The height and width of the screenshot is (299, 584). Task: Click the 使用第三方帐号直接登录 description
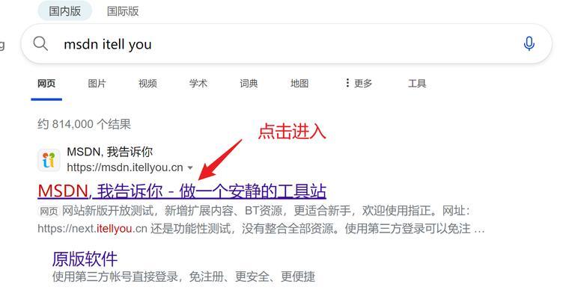click(183, 277)
